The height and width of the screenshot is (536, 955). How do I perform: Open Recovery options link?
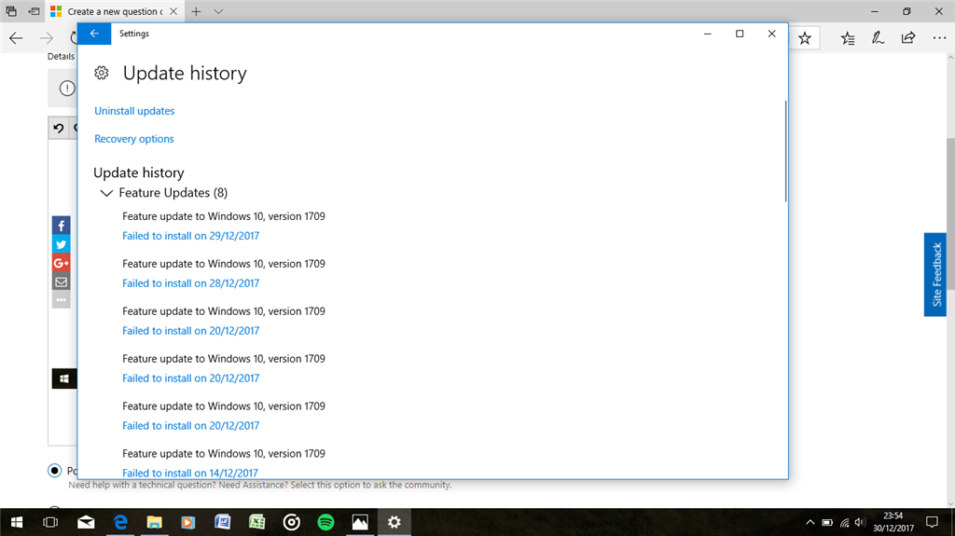[x=134, y=139]
